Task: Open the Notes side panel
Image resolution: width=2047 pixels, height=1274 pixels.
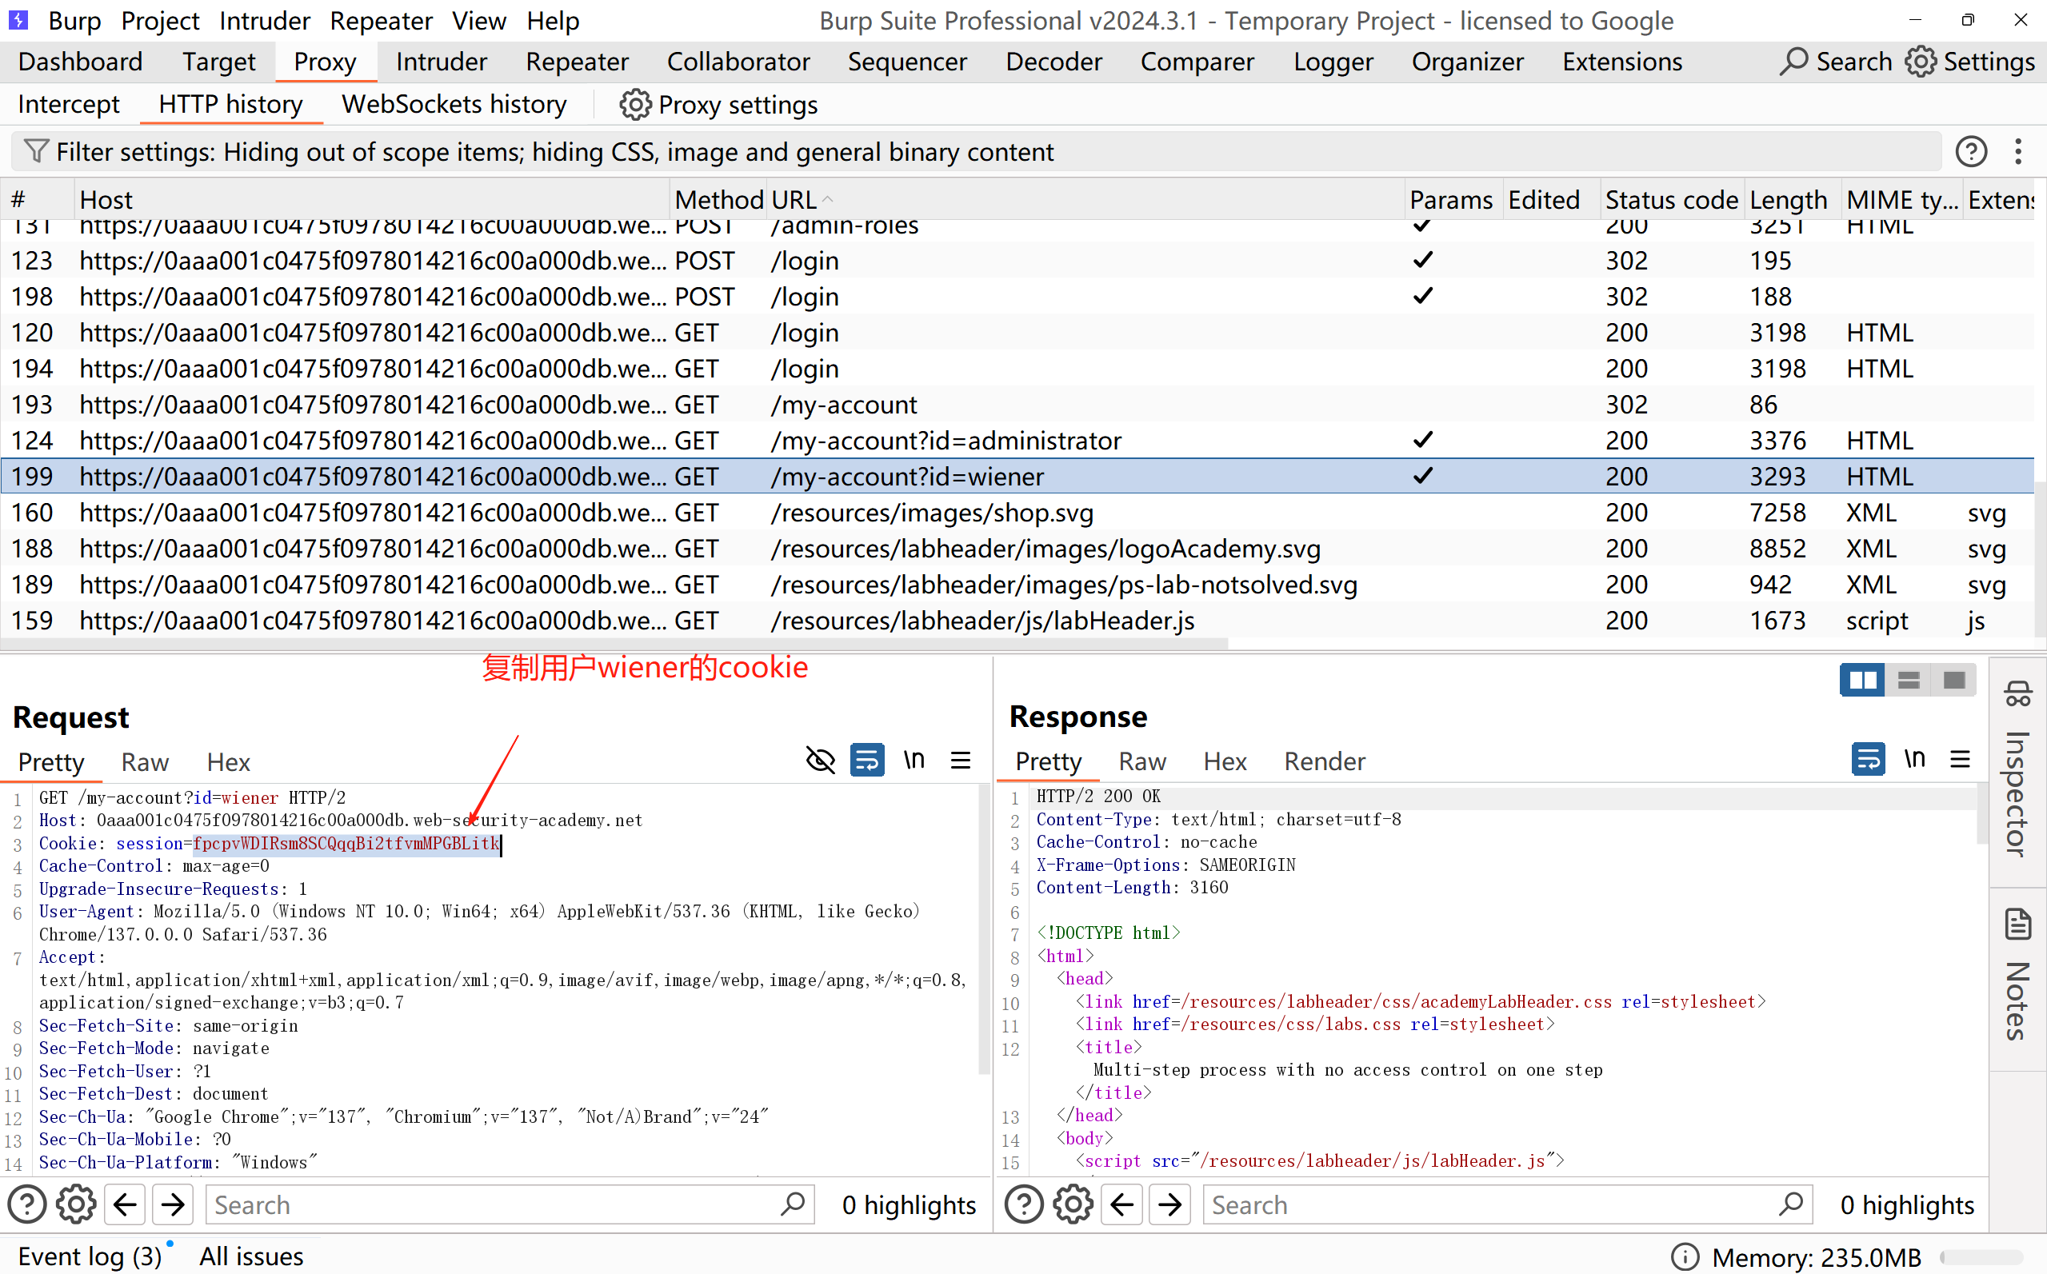Action: [x=2017, y=977]
